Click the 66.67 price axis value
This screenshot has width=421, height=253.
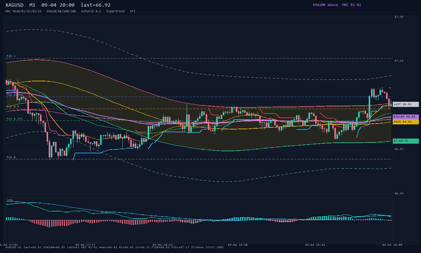tap(399, 149)
